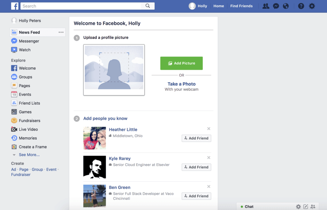
Task: Click the Events calendar icon
Action: pyautogui.click(x=14, y=94)
